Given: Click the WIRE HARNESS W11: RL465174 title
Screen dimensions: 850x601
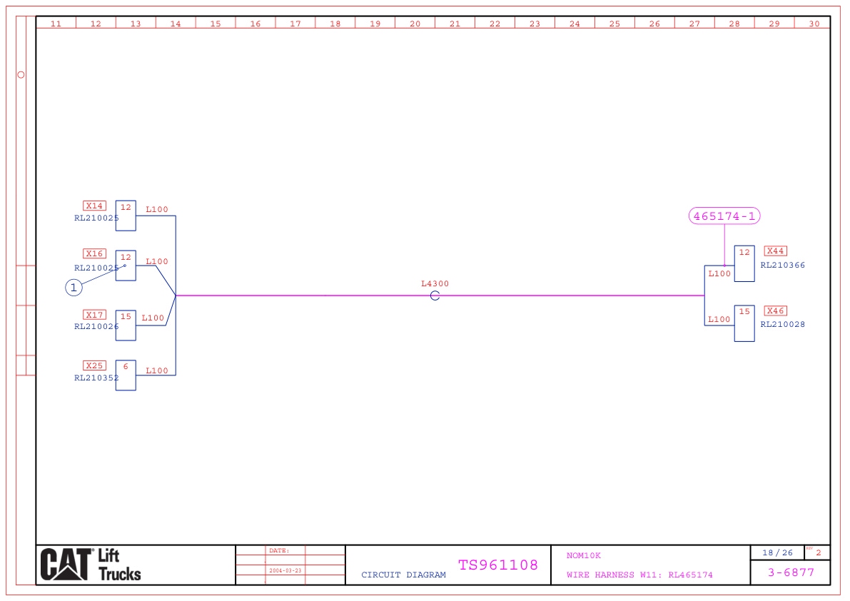Looking at the screenshot, I should pos(639,575).
